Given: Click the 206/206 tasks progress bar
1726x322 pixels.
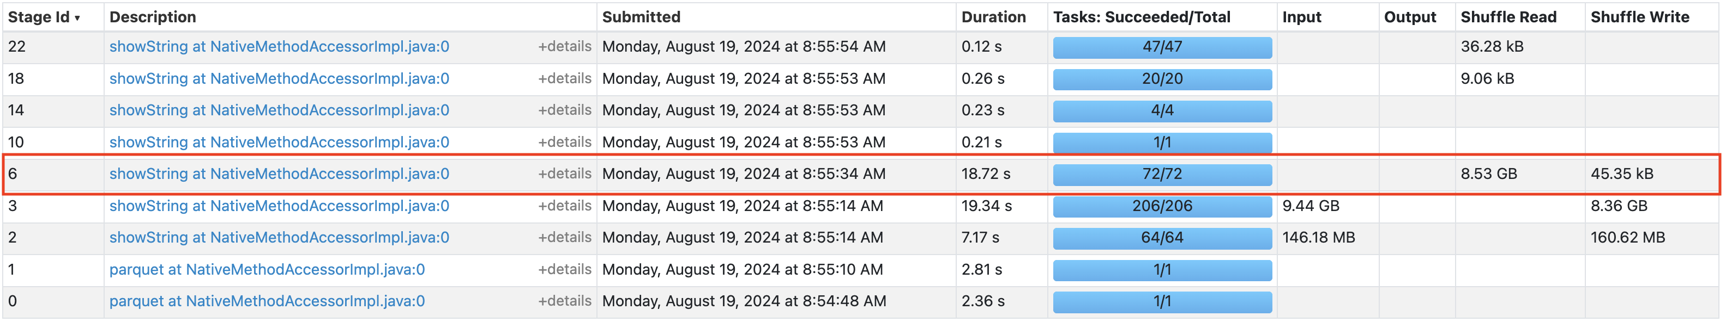Looking at the screenshot, I should pos(1162,207).
